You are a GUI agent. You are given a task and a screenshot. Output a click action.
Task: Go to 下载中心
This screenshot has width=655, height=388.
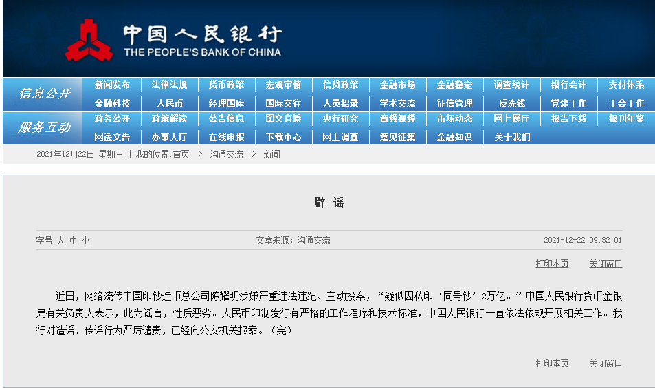pos(283,137)
